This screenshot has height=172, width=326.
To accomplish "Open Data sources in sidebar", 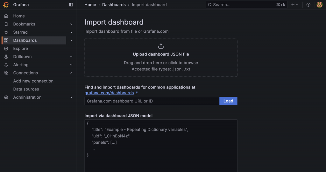I will tap(26, 89).
